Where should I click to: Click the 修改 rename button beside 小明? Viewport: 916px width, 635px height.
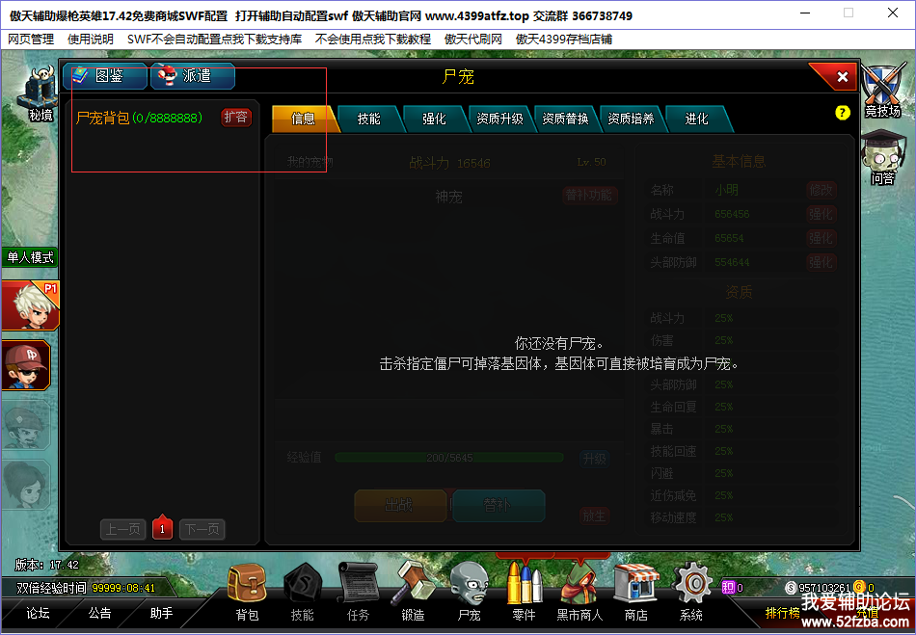click(x=821, y=190)
